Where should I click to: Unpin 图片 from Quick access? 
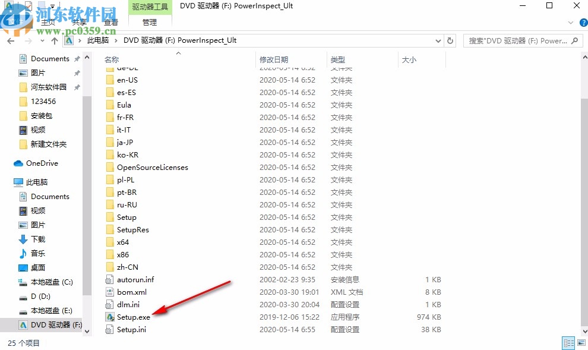pyautogui.click(x=76, y=72)
